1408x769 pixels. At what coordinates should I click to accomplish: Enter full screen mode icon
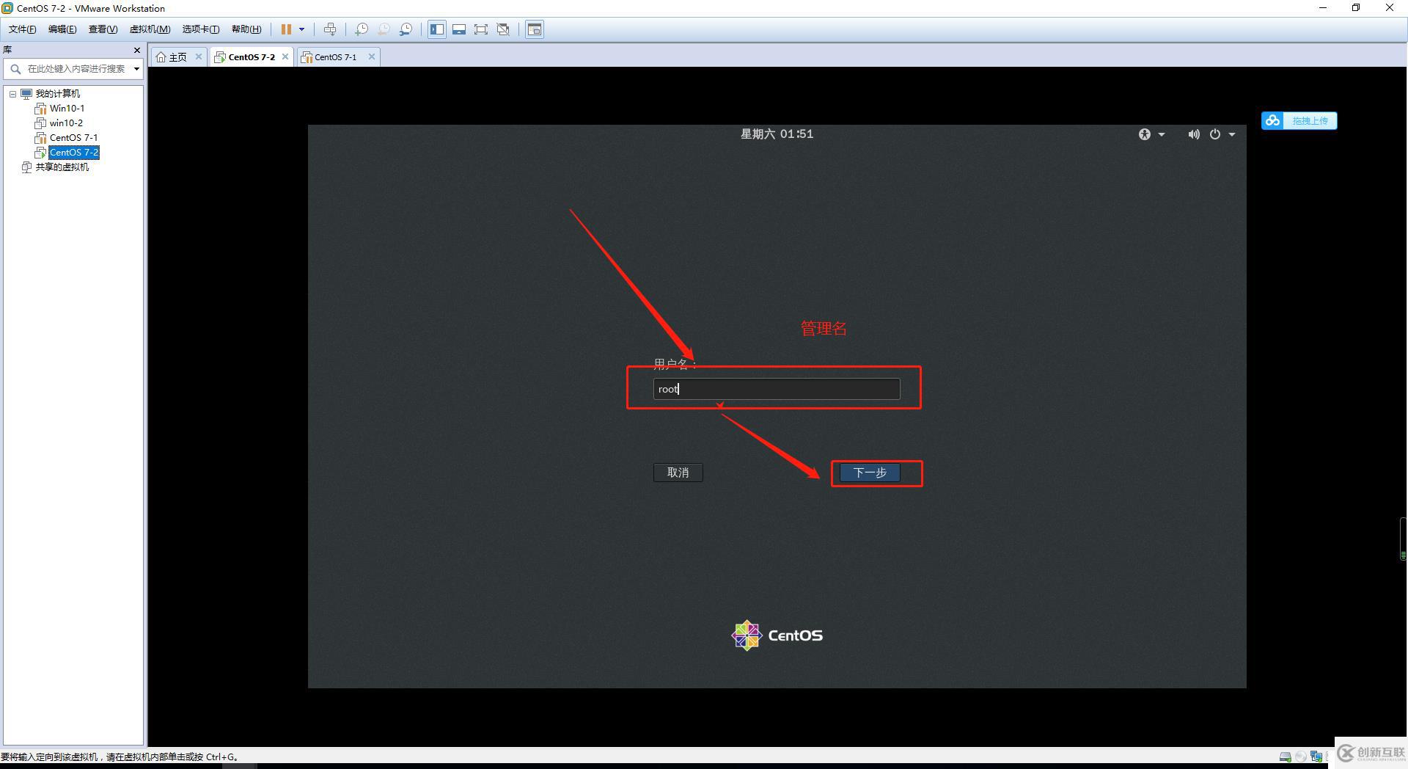tap(481, 29)
